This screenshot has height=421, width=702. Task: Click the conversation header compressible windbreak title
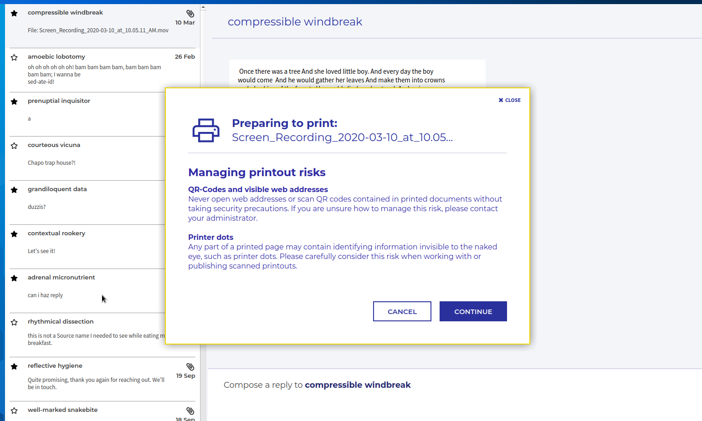(x=295, y=22)
